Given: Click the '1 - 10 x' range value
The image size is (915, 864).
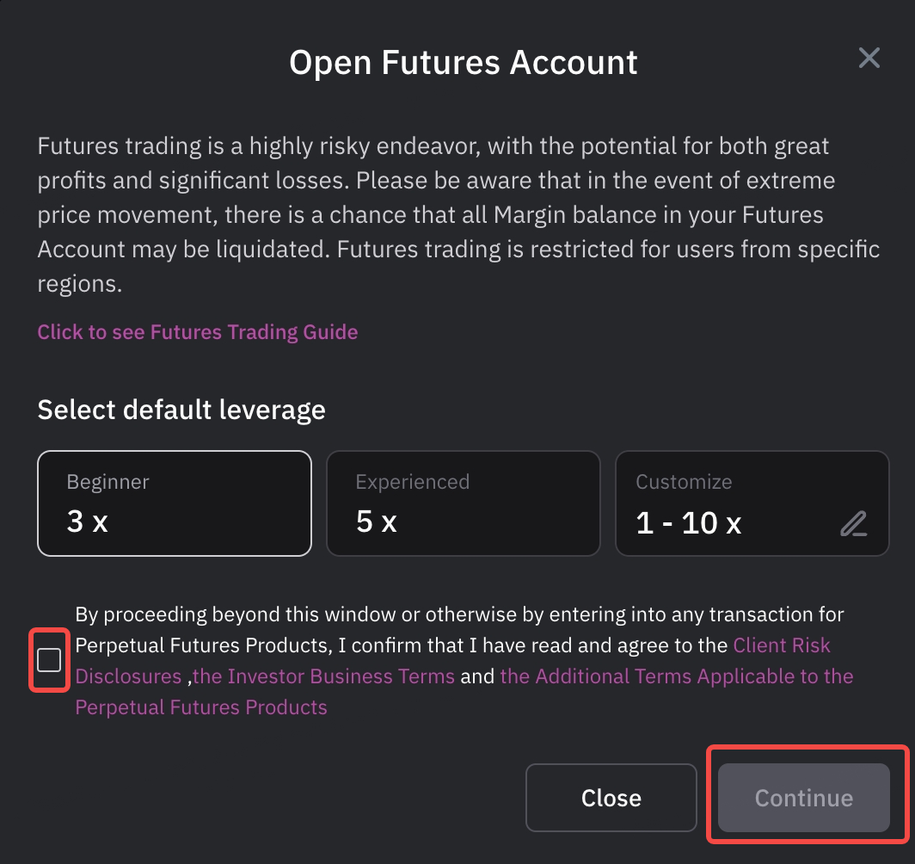Looking at the screenshot, I should tap(688, 522).
